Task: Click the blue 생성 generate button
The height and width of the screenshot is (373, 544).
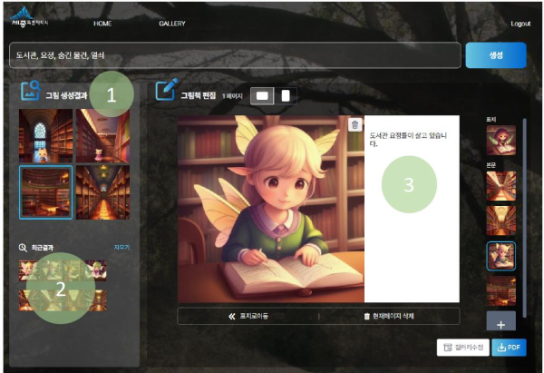Action: (495, 55)
